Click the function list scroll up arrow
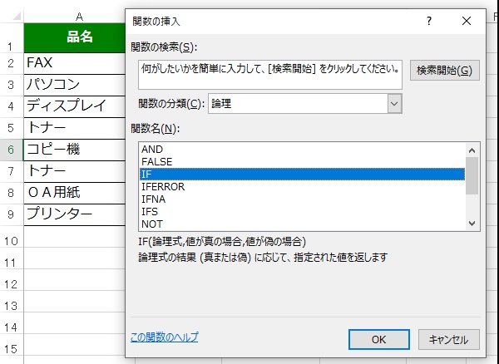Viewport: 499px width, 364px height. (472, 150)
